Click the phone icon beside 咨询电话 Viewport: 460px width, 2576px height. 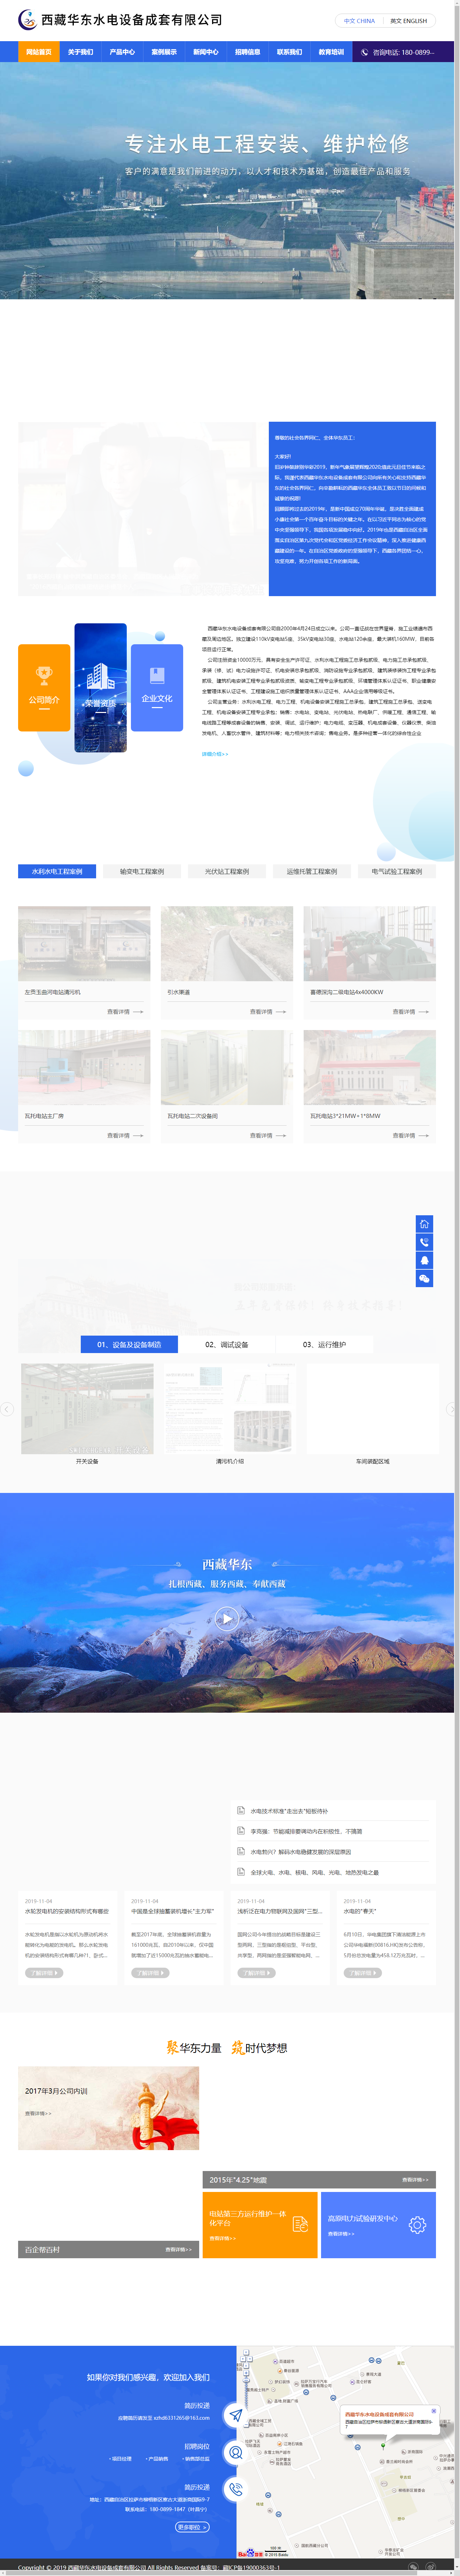(364, 52)
